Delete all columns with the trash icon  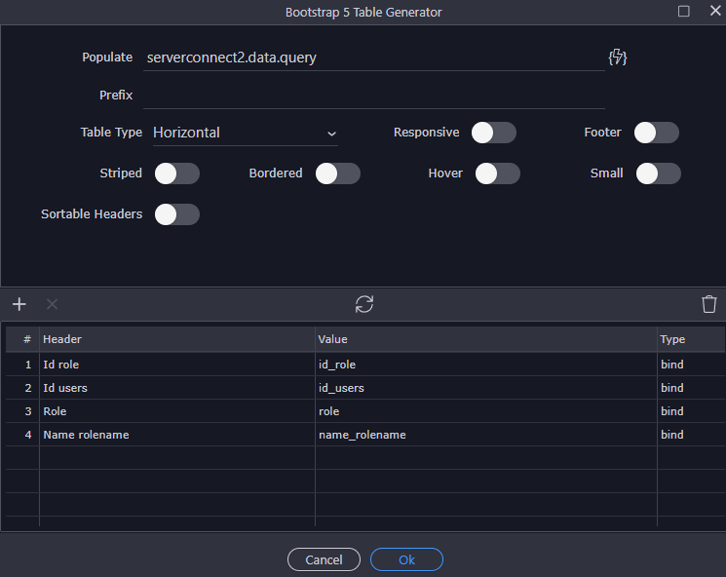708,304
